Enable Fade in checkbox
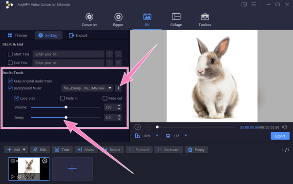Viewport: 293px width, 184px height. [x=63, y=98]
